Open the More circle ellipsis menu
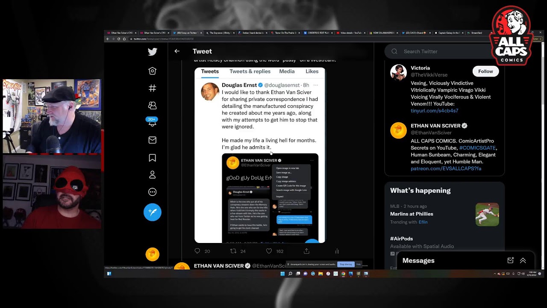 point(152,192)
